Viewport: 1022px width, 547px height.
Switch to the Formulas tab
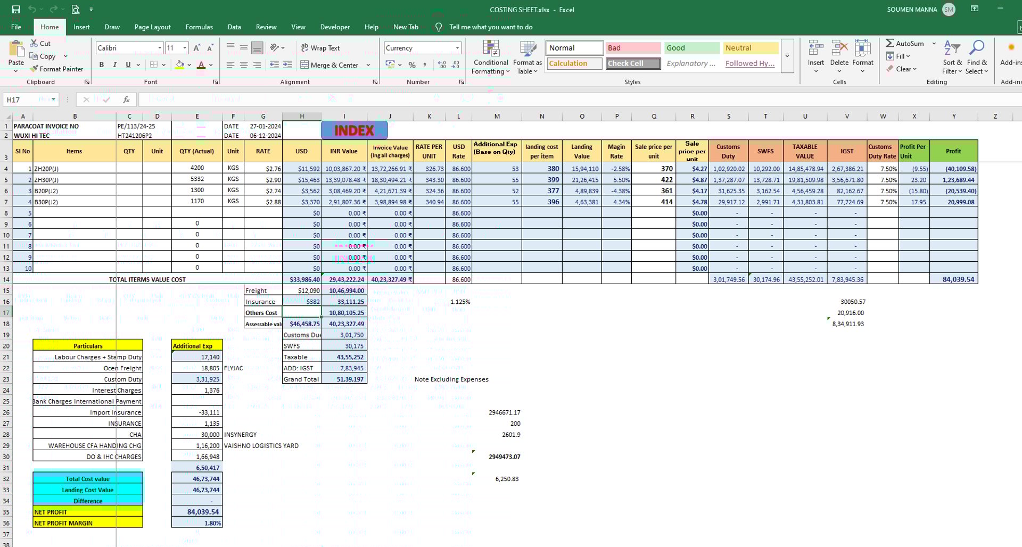(x=199, y=27)
